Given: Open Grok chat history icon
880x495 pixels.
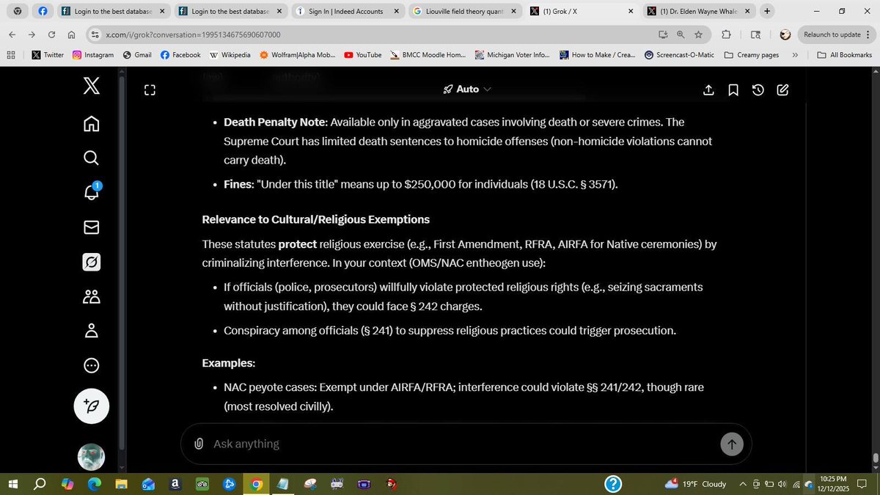Looking at the screenshot, I should point(758,90).
